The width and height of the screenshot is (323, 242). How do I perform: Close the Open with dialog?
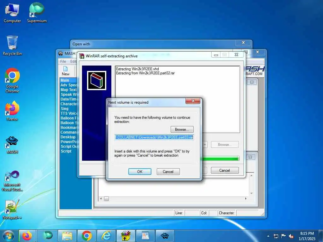click(x=243, y=43)
